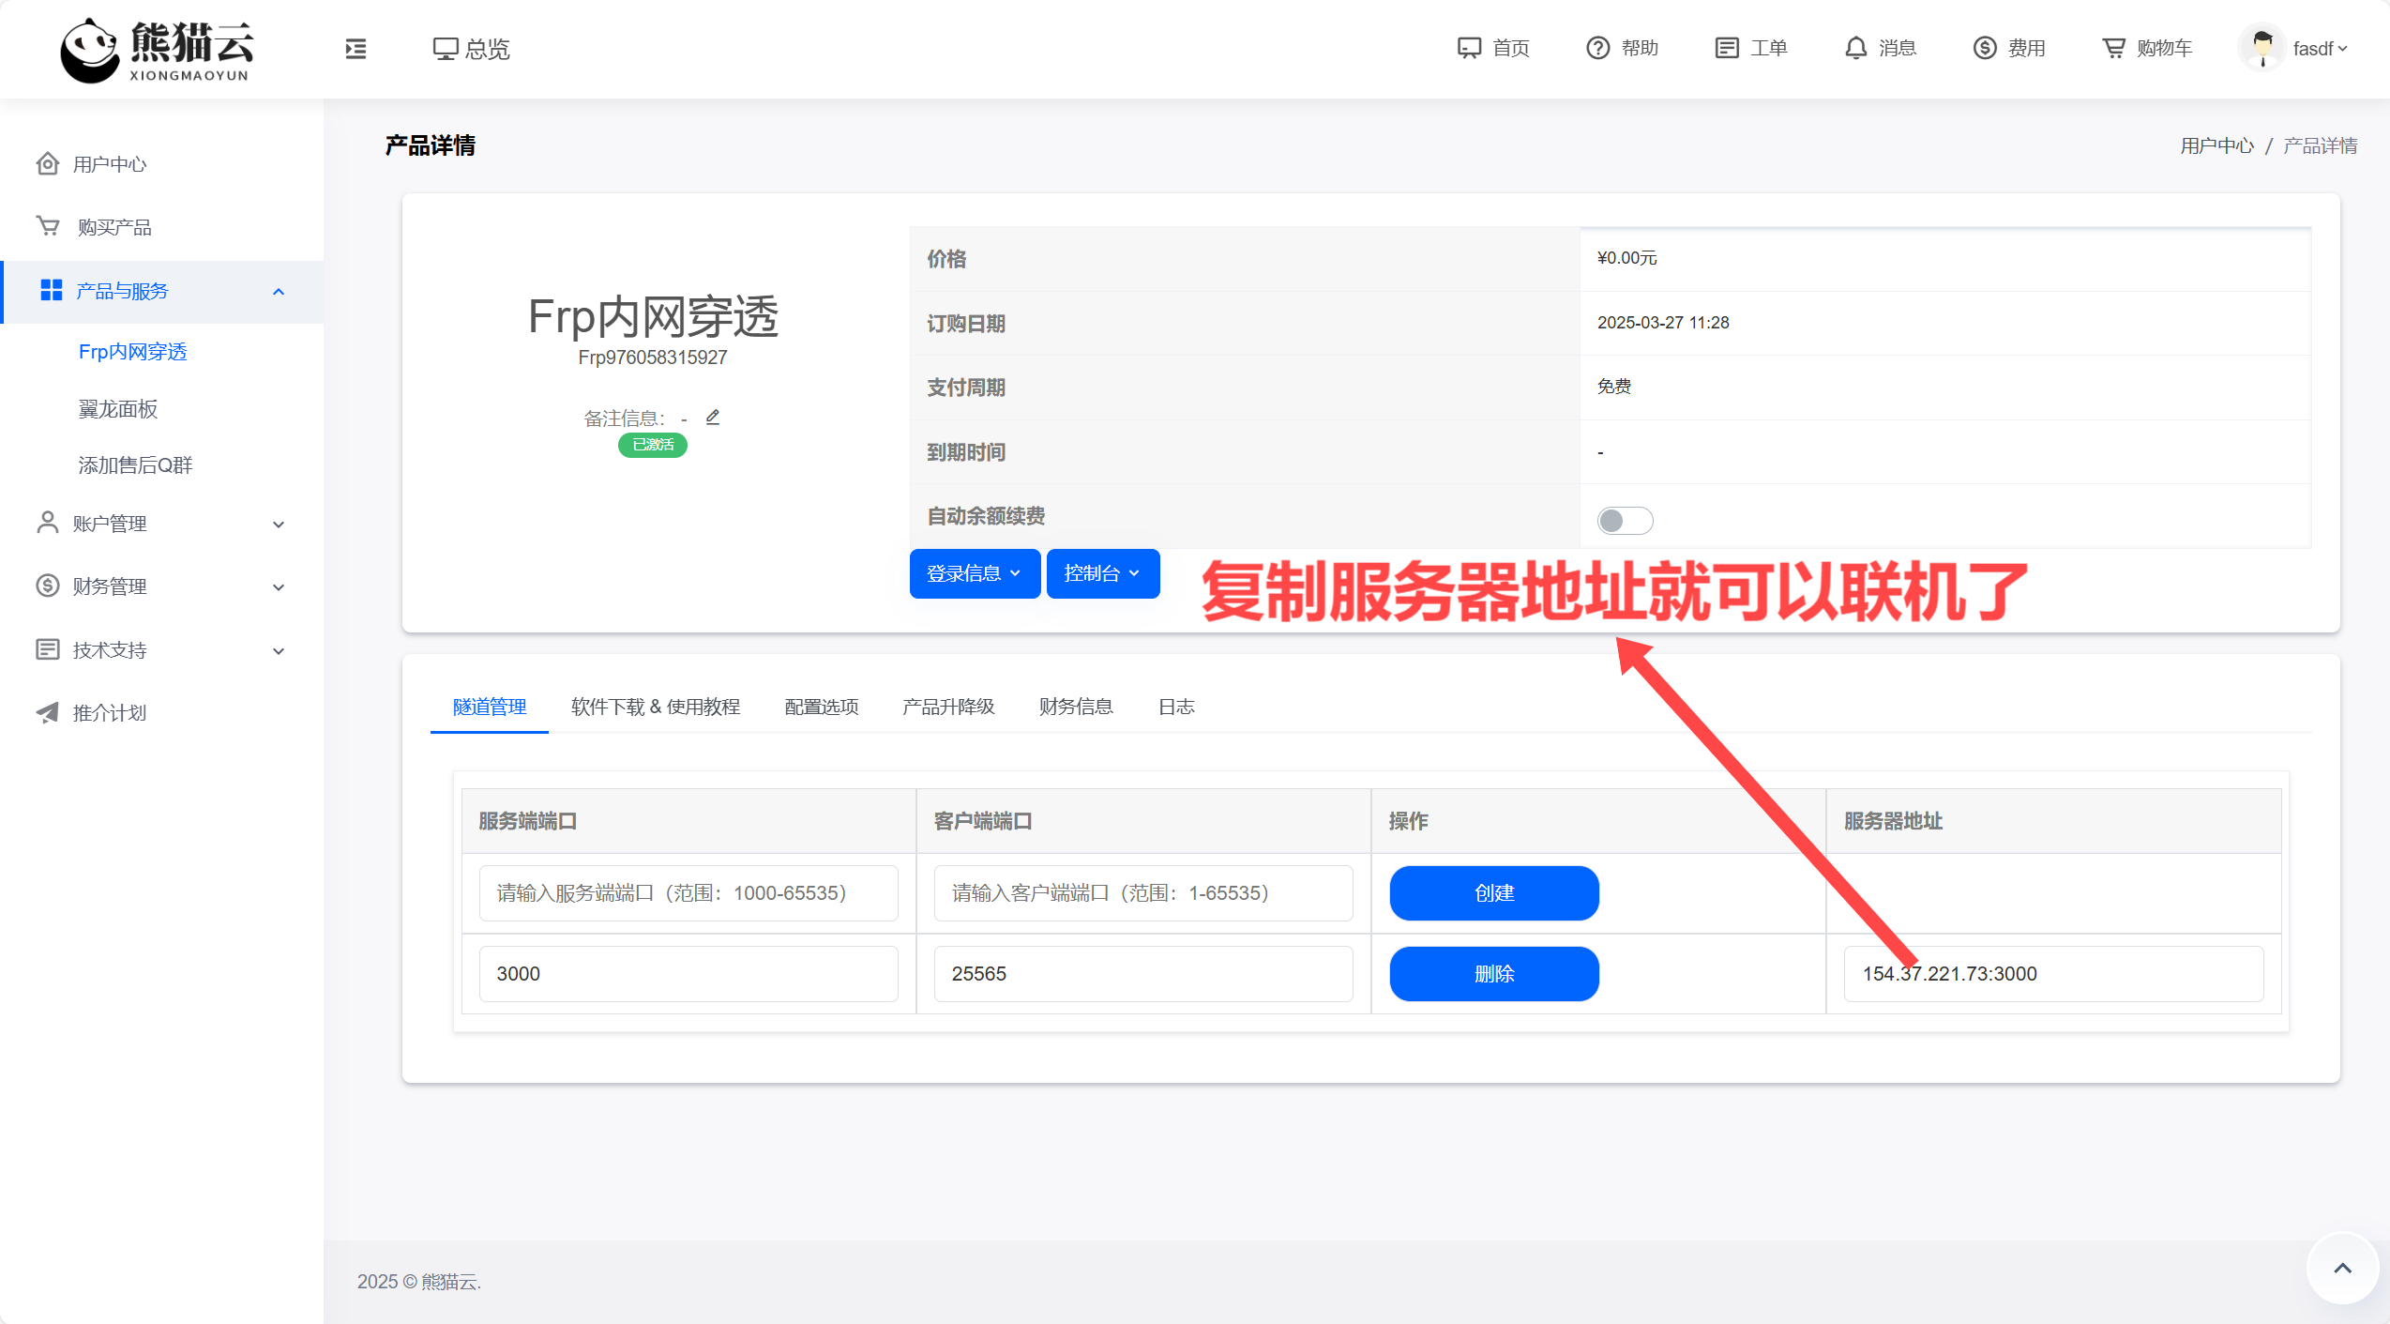Click the 创建 button to create tunnel
Image resolution: width=2390 pixels, height=1324 pixels.
[x=1493, y=892]
